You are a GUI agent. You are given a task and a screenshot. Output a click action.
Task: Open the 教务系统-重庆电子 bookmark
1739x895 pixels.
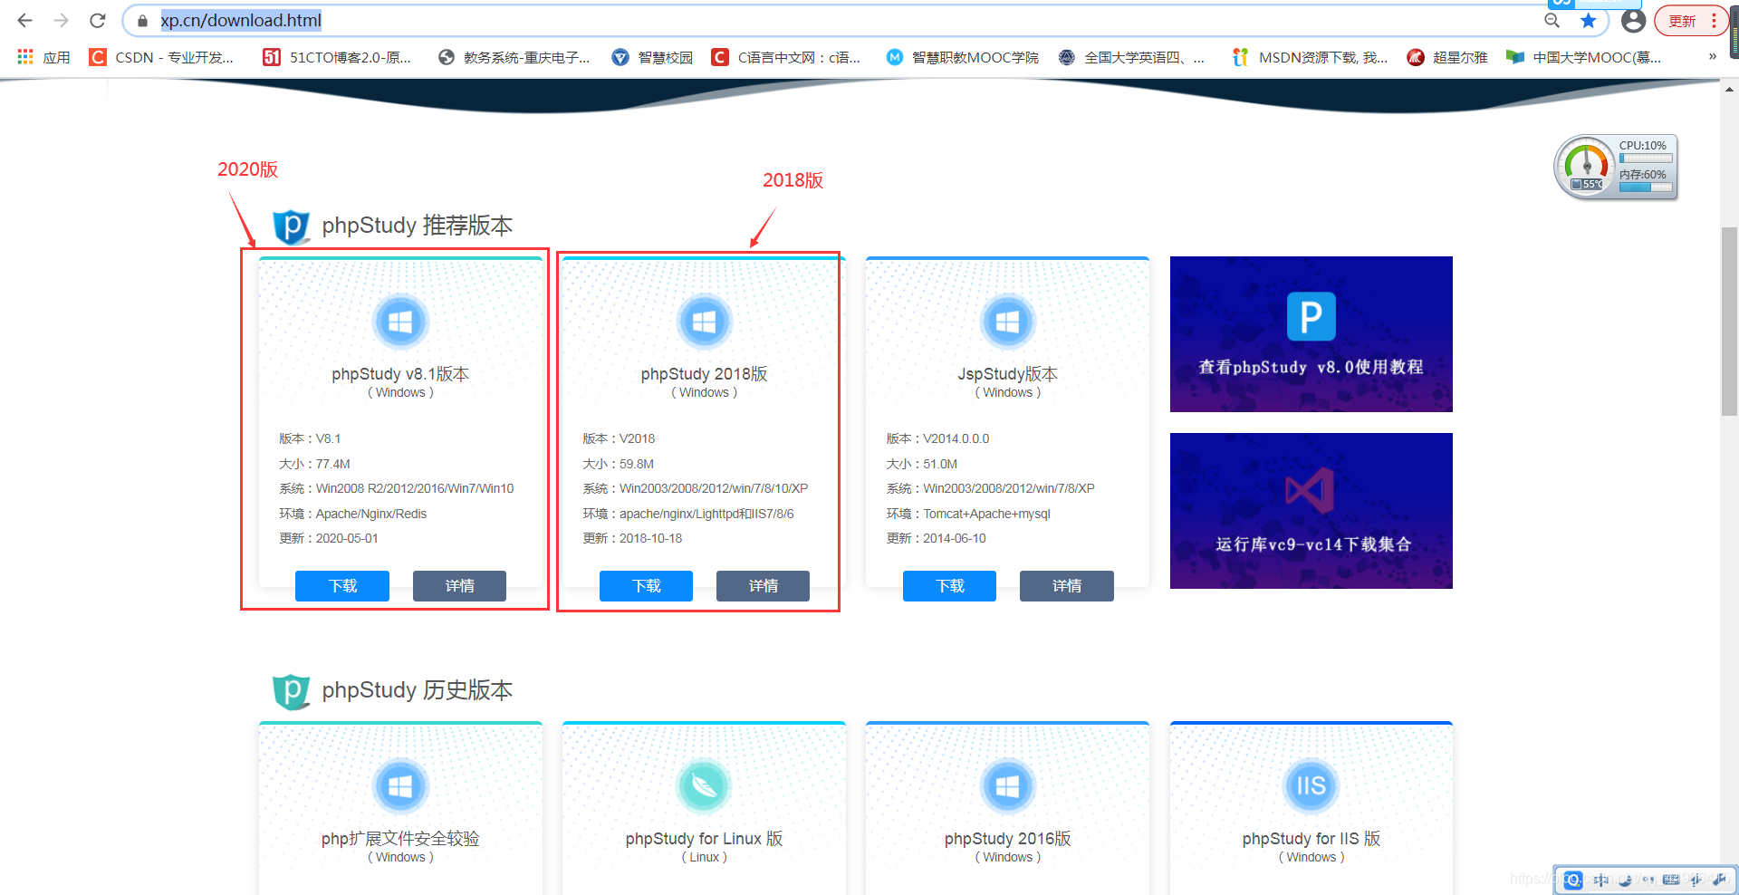coord(514,57)
